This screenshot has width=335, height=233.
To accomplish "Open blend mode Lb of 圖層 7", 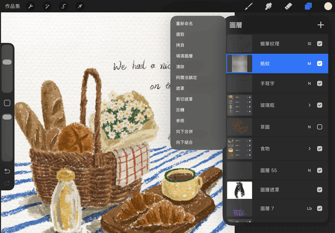I will [x=309, y=208].
